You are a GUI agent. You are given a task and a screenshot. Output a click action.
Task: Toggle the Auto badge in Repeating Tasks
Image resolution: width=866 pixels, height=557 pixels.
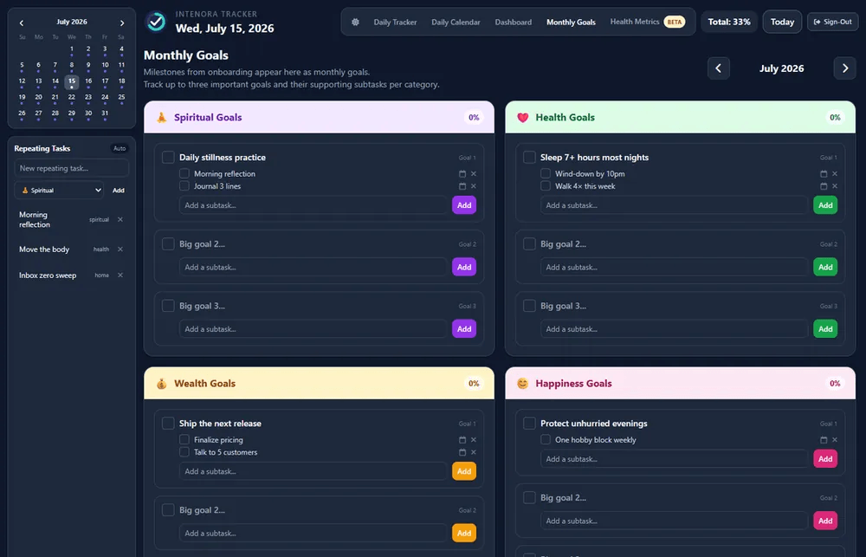point(120,148)
